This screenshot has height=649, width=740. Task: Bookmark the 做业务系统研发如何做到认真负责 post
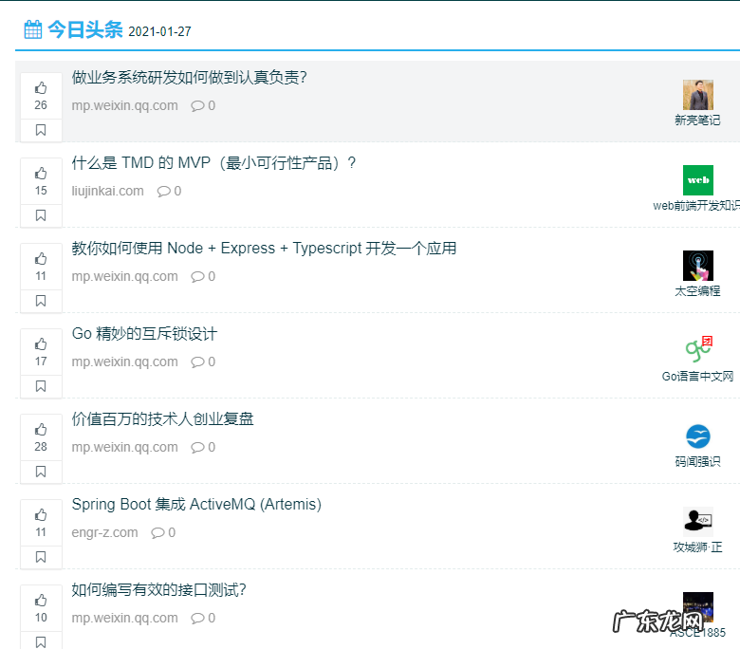click(41, 130)
